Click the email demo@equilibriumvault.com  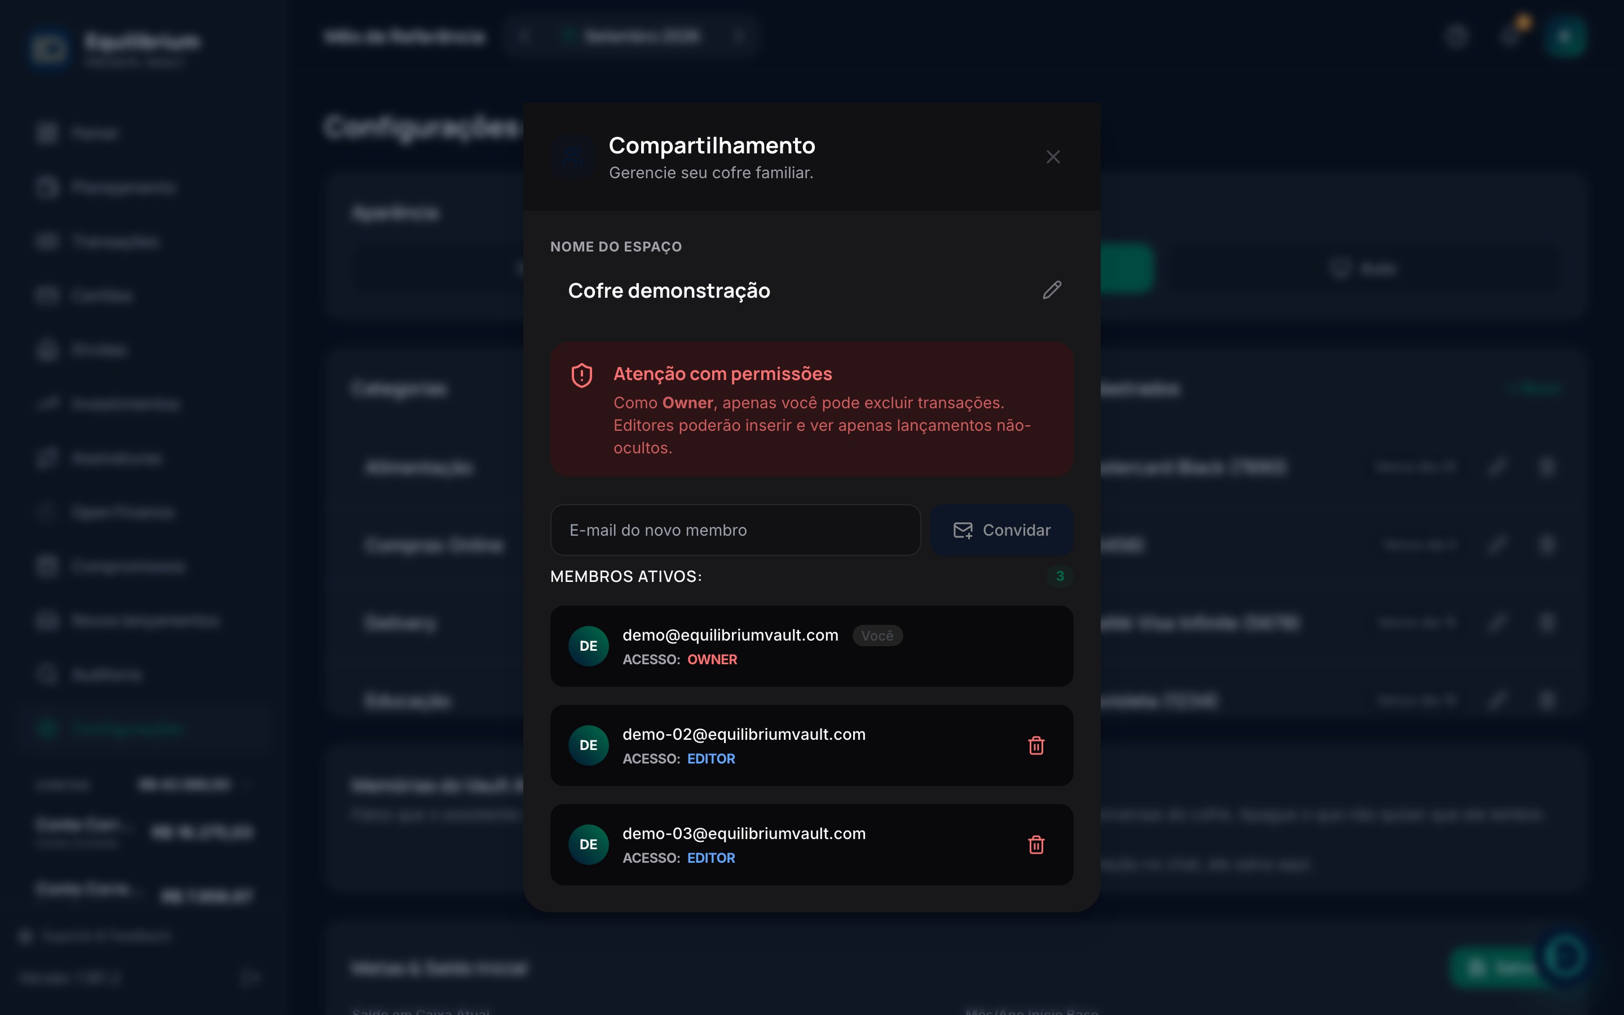pos(730,635)
